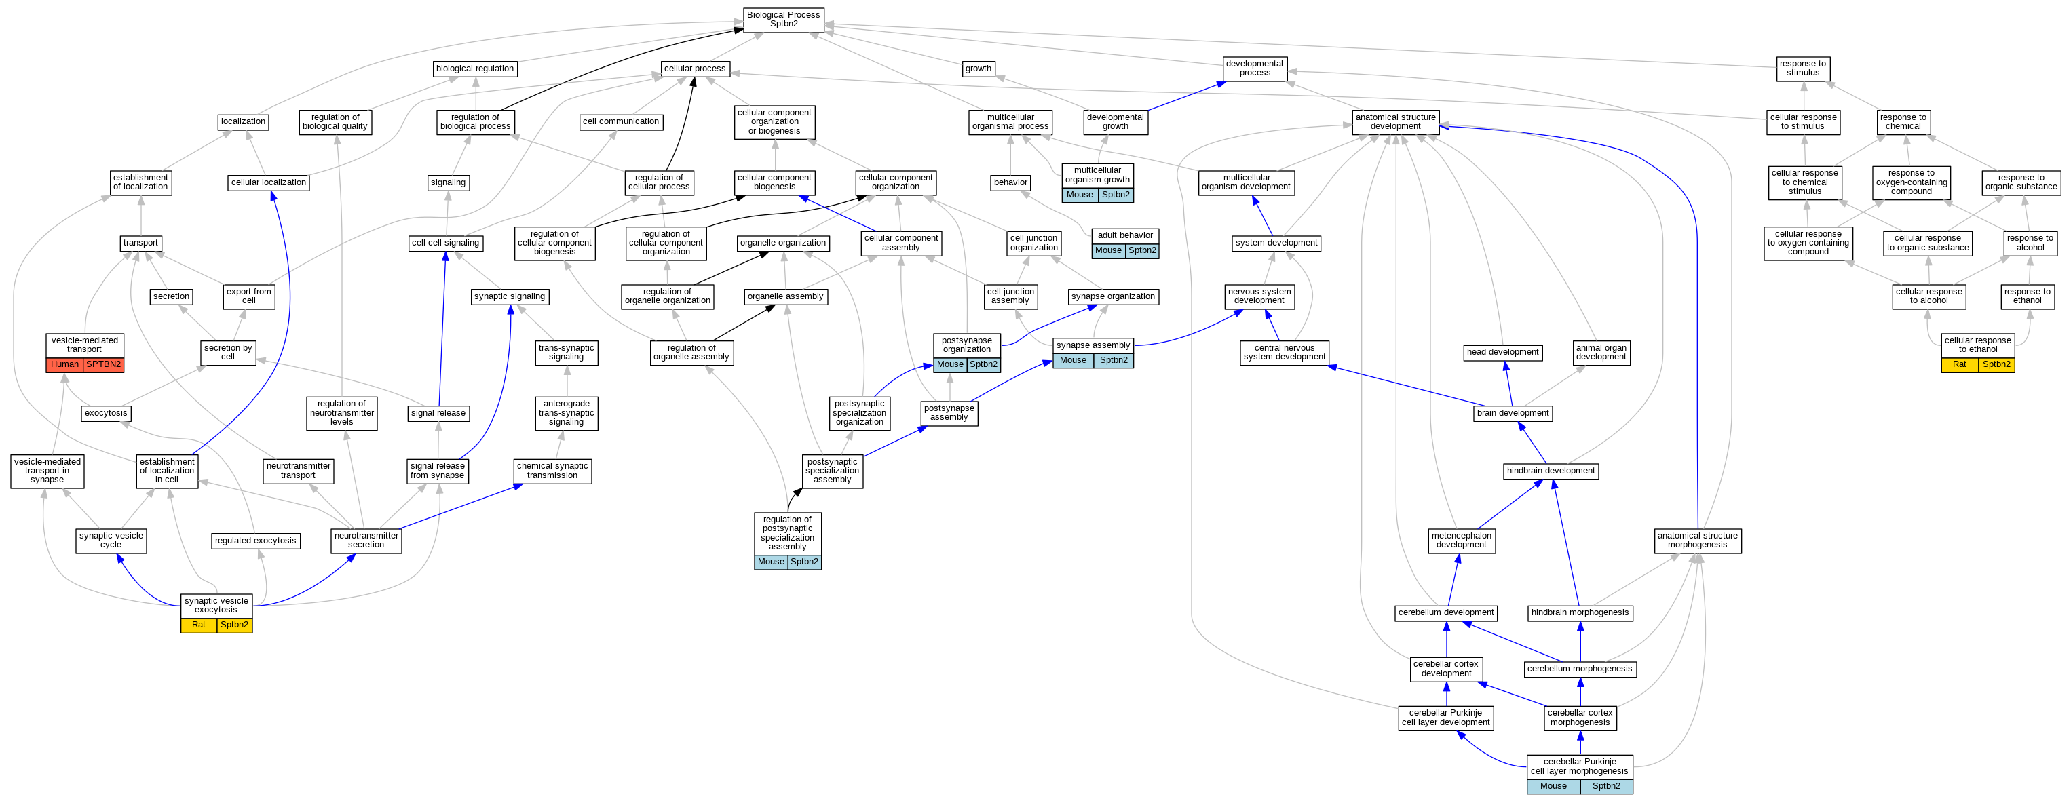Viewport: 2071px width, 801px height.
Task: Select 'postsynaptic specialization assembly' node
Action: (832, 471)
